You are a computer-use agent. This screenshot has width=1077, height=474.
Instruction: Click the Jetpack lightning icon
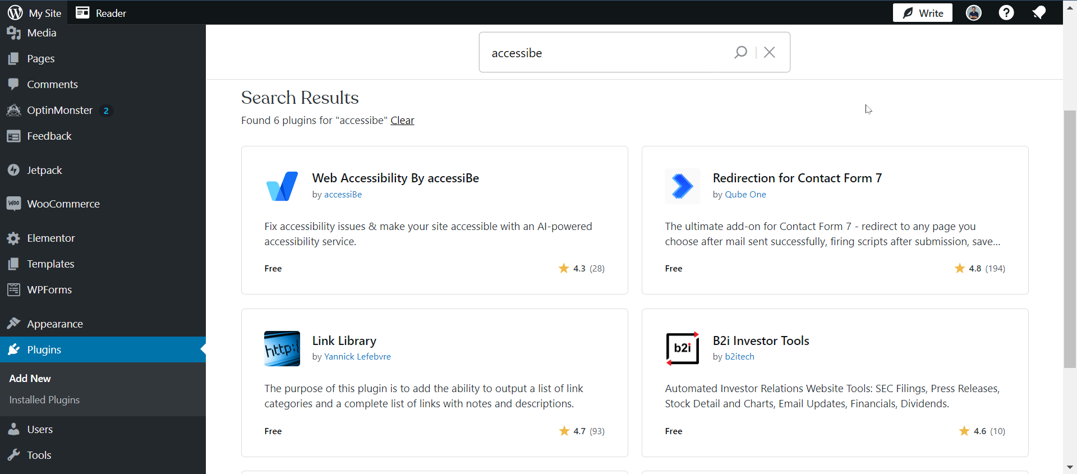coord(13,170)
